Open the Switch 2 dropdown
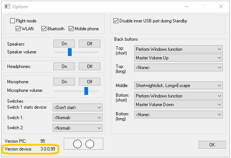Viewport: 231px width, 158px height. [x=78, y=128]
